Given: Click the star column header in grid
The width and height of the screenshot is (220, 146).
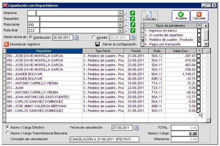Looking at the screenshot, I should [x=199, y=51].
